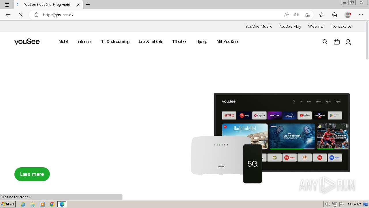The width and height of the screenshot is (369, 208).
Task: Open the Windows Start menu
Action: tap(8, 204)
